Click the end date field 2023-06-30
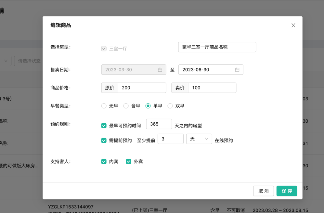 point(211,70)
